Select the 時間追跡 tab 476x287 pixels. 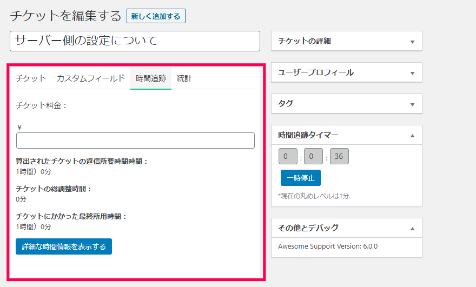click(x=151, y=78)
